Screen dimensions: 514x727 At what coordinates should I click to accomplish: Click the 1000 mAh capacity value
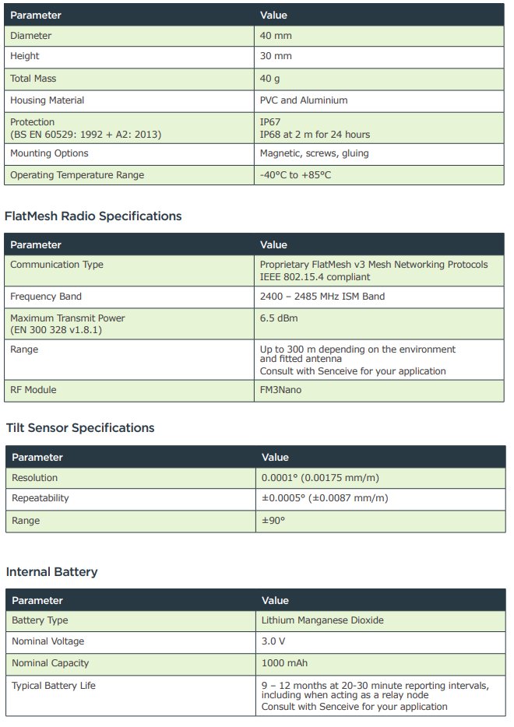(x=284, y=663)
